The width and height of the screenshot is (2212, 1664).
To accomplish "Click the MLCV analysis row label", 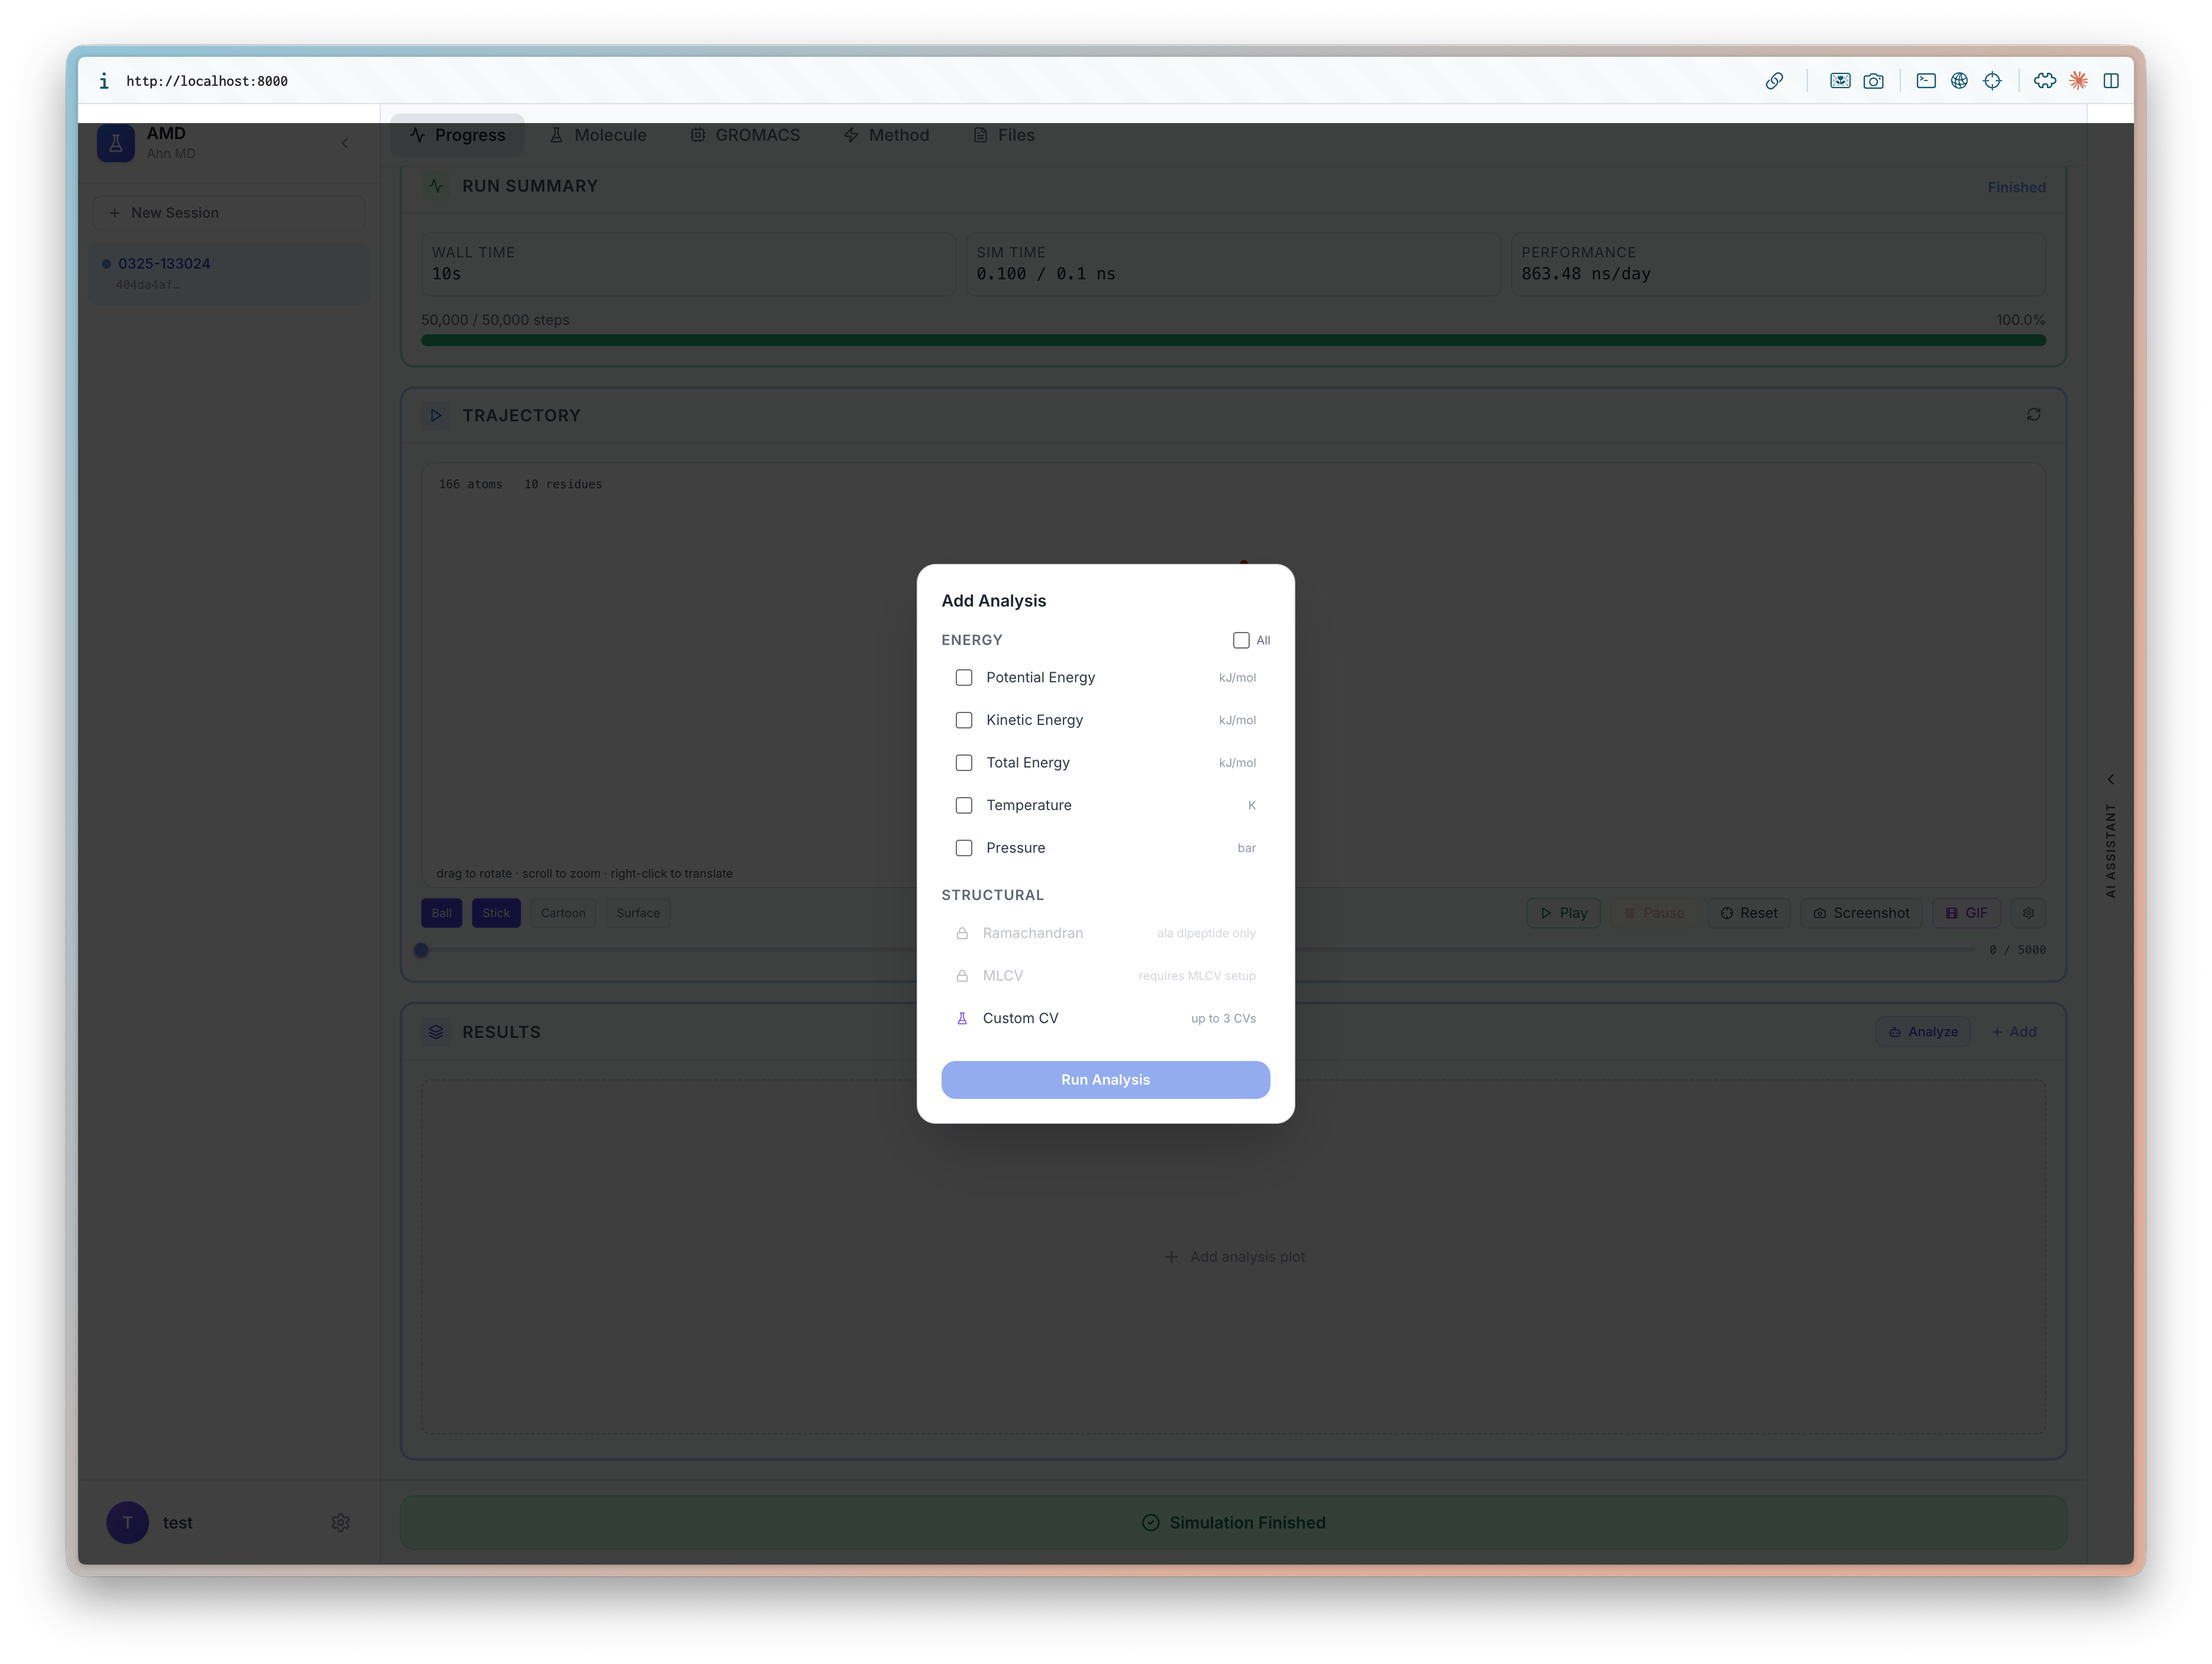I will pos(1003,976).
